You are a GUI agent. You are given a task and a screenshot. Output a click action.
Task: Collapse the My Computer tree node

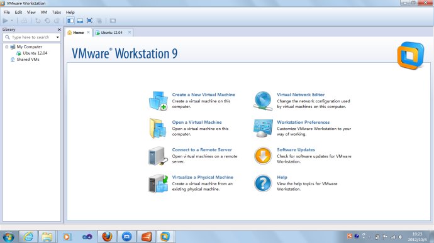click(7, 46)
